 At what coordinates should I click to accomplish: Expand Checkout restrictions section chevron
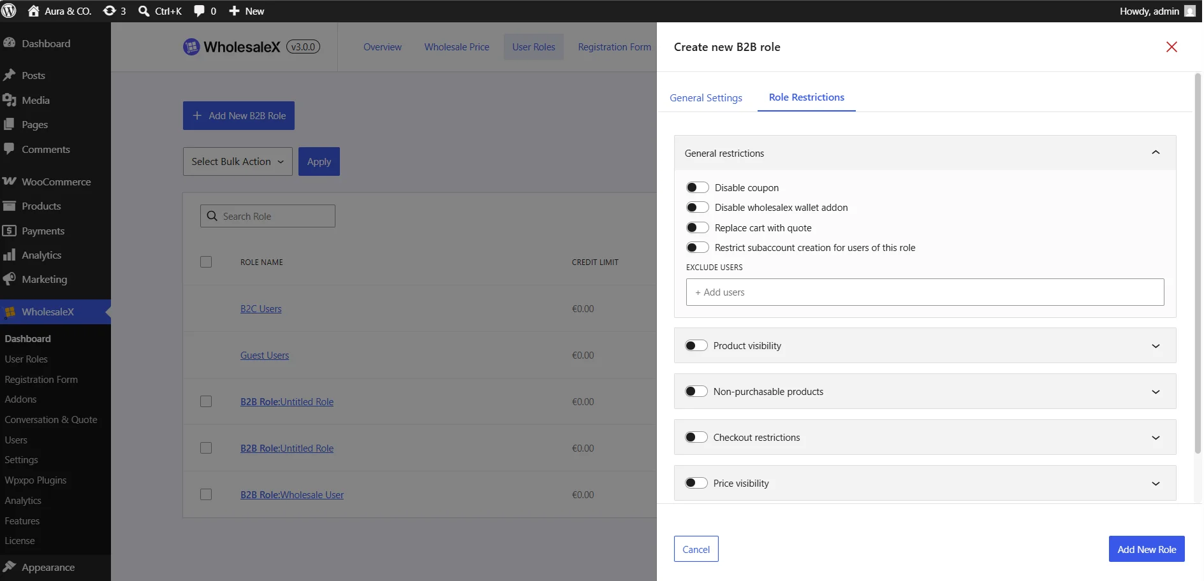click(1156, 438)
